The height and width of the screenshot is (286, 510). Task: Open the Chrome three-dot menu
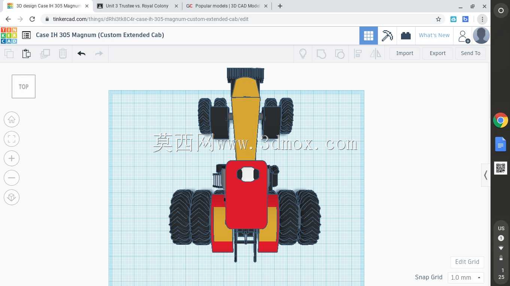tap(482, 19)
